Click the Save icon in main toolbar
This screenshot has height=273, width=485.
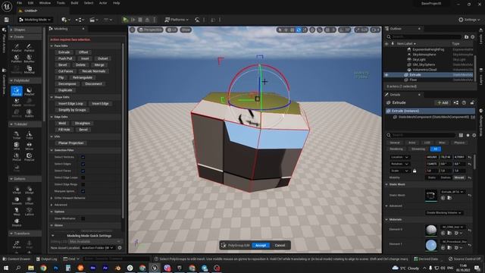point(7,20)
